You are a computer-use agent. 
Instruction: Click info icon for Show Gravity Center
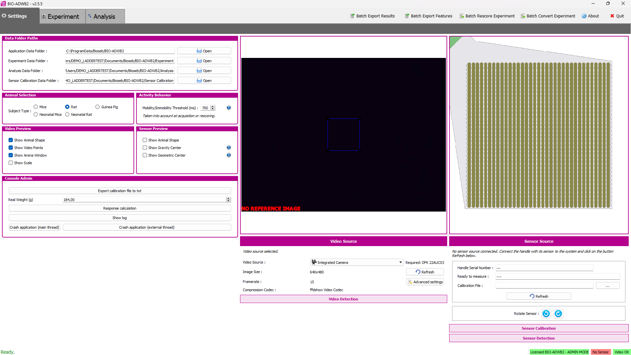click(229, 148)
